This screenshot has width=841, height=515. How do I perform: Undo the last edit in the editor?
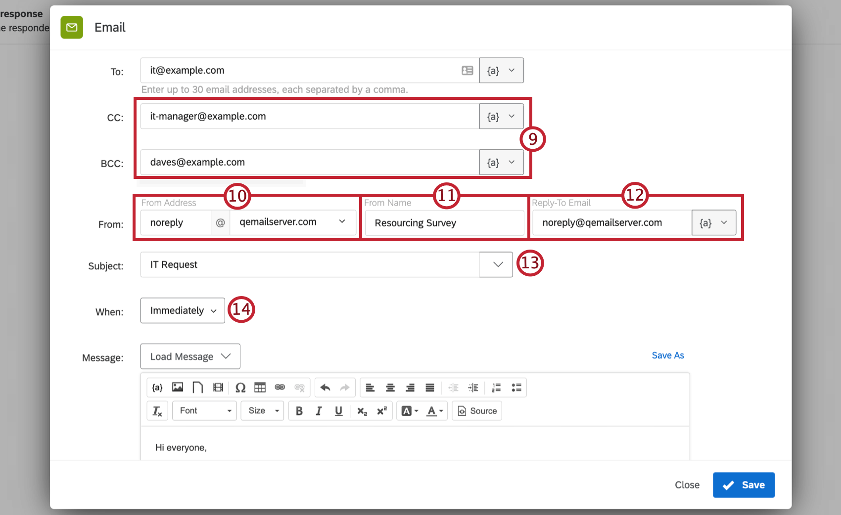pyautogui.click(x=325, y=387)
